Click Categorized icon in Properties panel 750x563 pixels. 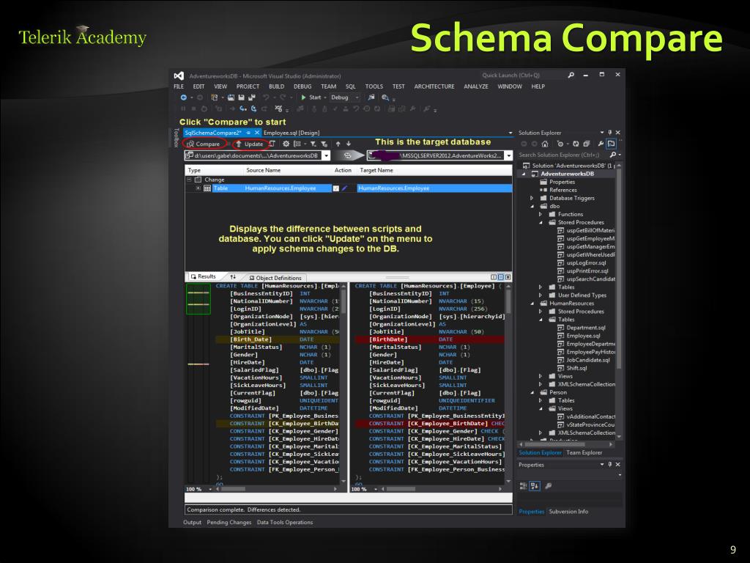click(x=523, y=486)
